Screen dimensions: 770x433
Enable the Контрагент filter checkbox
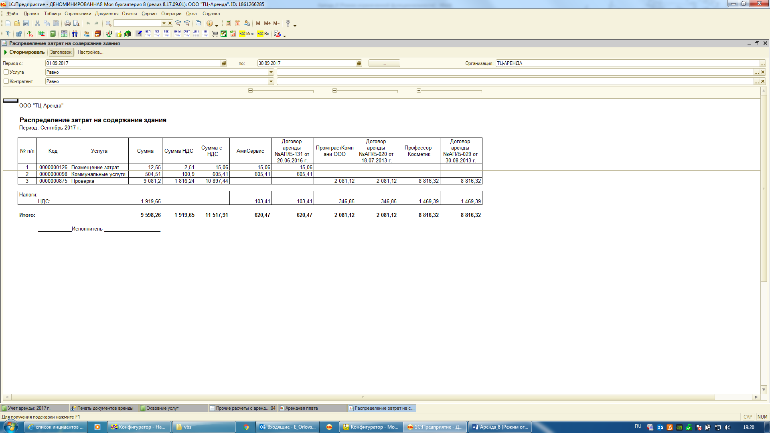tap(6, 81)
